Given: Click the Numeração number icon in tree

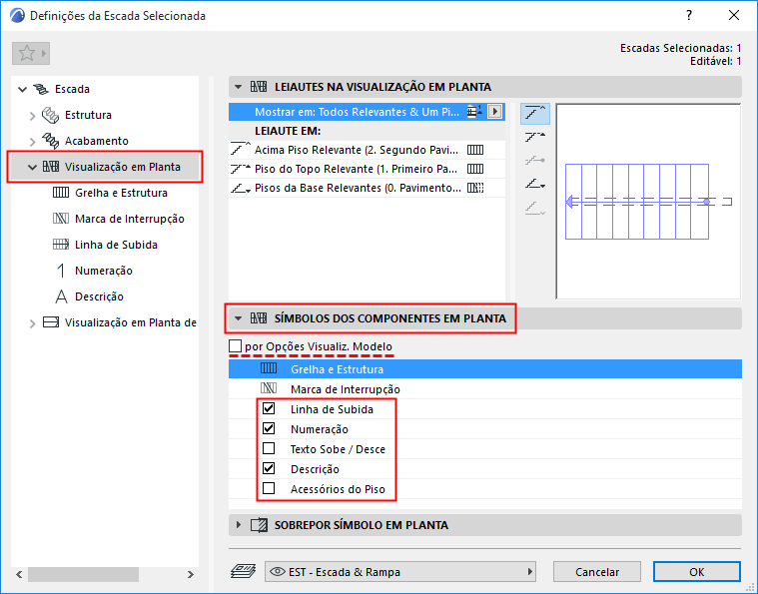Looking at the screenshot, I should tap(61, 271).
